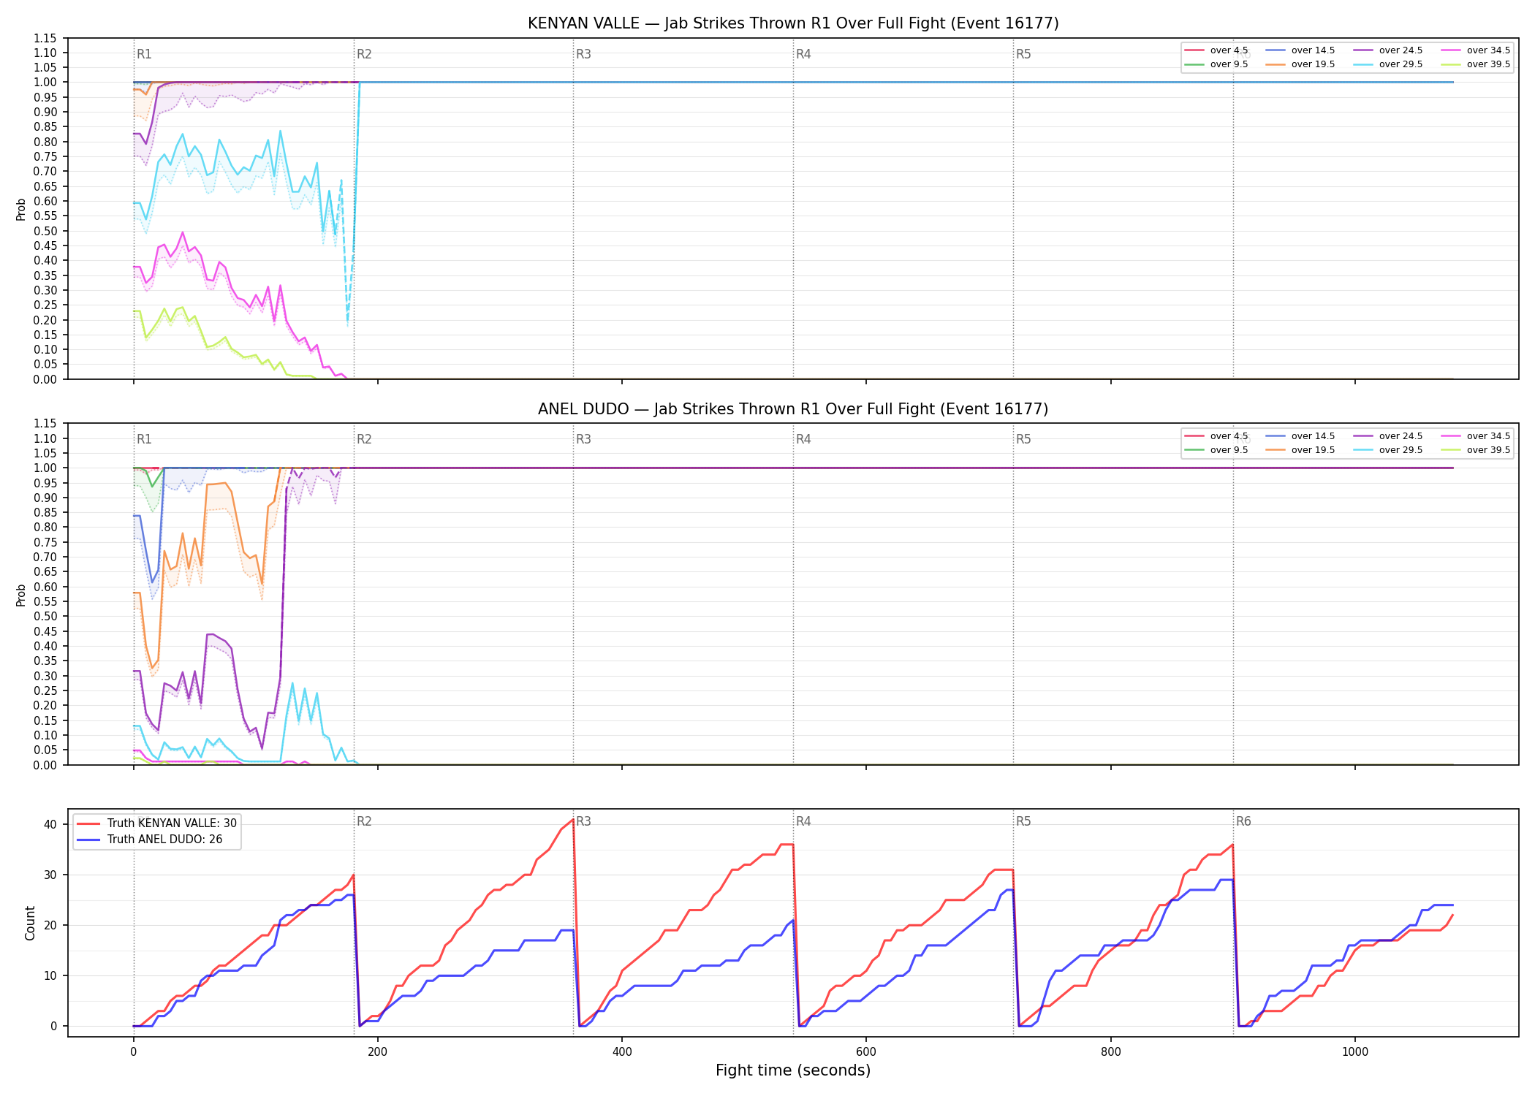Click the 400 tick on the time axis

621,1052
